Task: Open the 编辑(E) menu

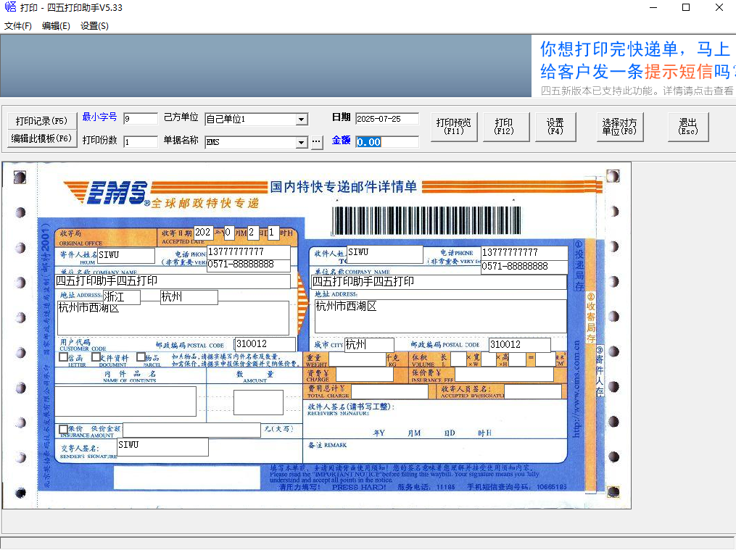Action: [56, 26]
